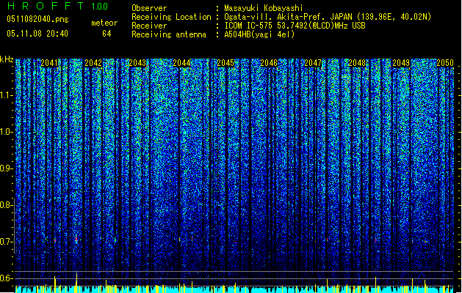This screenshot has width=462, height=293.
Task: Select the ICOM IC-575 53.7492 MHz receiver text
Action: 295,26
